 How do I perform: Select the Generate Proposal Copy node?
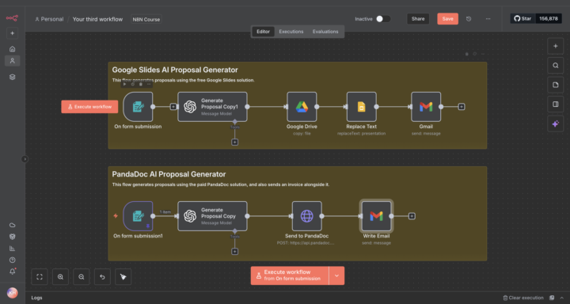(x=212, y=216)
